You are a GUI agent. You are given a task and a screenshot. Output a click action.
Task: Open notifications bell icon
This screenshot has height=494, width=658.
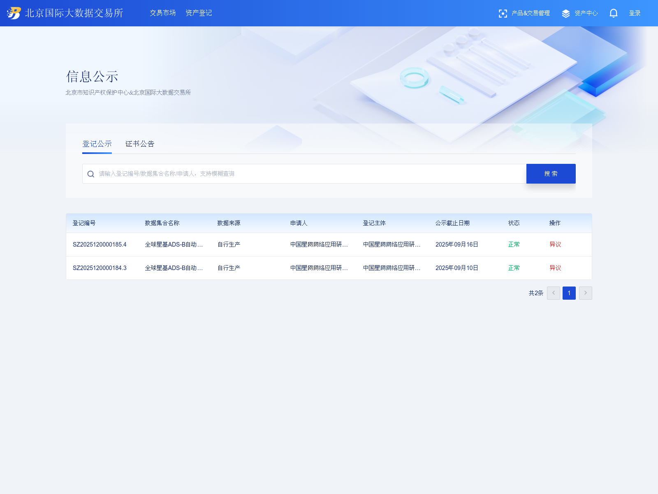click(614, 14)
